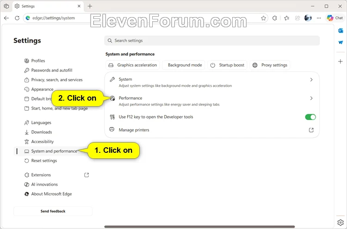Screen dimensions: 347x229
Task: Open the System settings row
Action: pyautogui.click(x=212, y=82)
